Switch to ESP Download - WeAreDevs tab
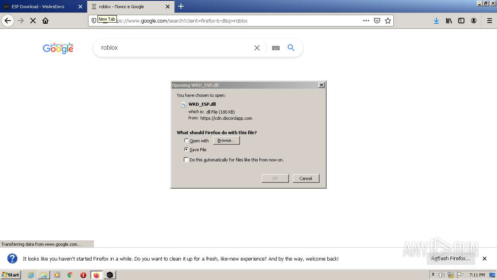Viewport: 497px width, 280px height. [43, 7]
